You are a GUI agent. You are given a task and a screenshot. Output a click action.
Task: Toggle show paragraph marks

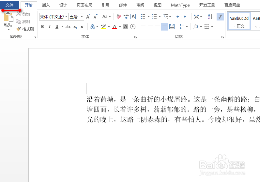220,17
